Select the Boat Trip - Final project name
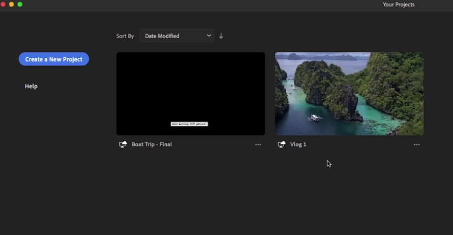Viewport: 453px width, 235px height. click(x=152, y=144)
